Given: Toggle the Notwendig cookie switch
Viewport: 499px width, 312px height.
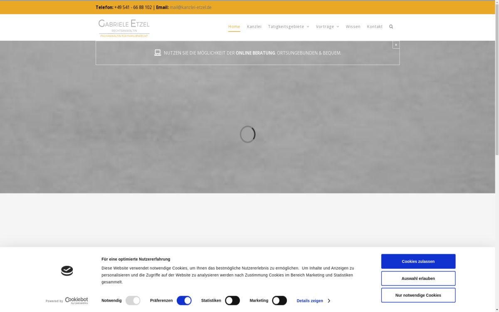Looking at the screenshot, I should click(x=133, y=300).
